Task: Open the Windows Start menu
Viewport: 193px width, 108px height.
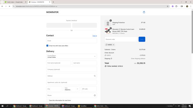Action: click(2, 106)
